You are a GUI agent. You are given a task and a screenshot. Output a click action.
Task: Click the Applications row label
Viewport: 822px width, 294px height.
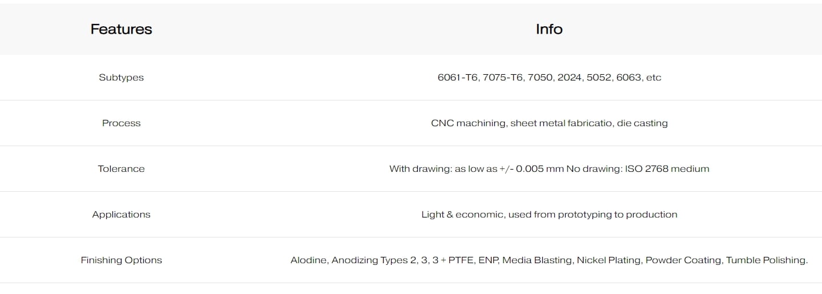pos(121,215)
